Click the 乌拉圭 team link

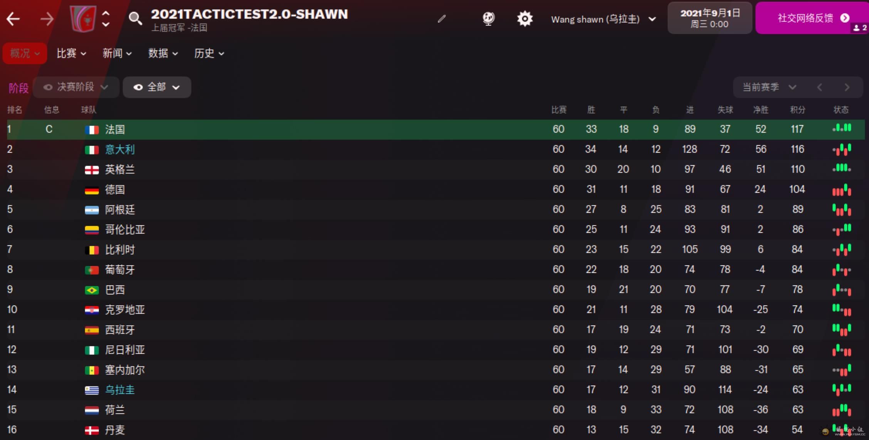120,390
